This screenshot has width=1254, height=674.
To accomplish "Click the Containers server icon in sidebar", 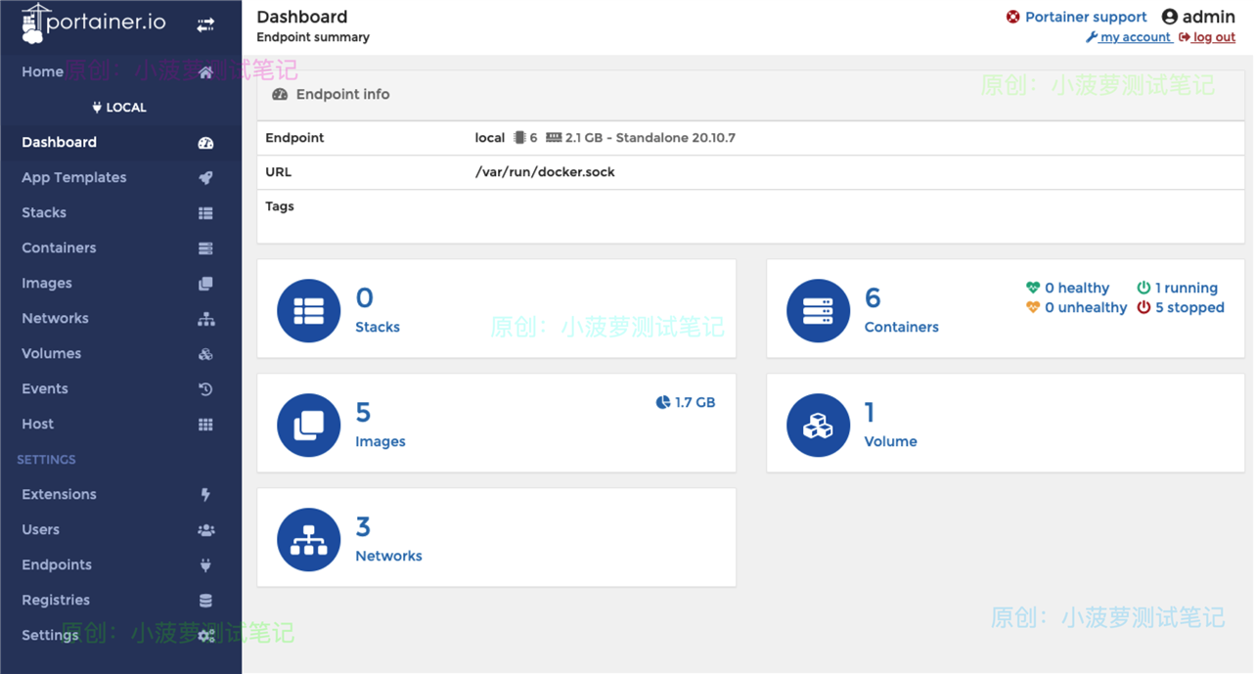I will point(205,248).
